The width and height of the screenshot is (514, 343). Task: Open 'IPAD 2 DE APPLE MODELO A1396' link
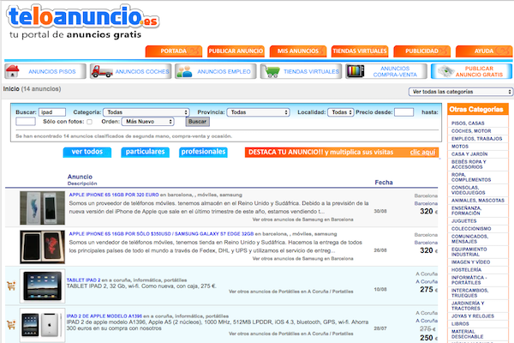pyautogui.click(x=105, y=316)
